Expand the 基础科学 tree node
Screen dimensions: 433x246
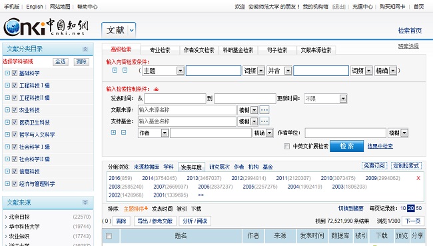[x=7, y=73]
